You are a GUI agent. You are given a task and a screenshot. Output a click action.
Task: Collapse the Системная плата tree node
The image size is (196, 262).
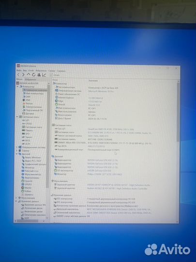(x=17, y=117)
